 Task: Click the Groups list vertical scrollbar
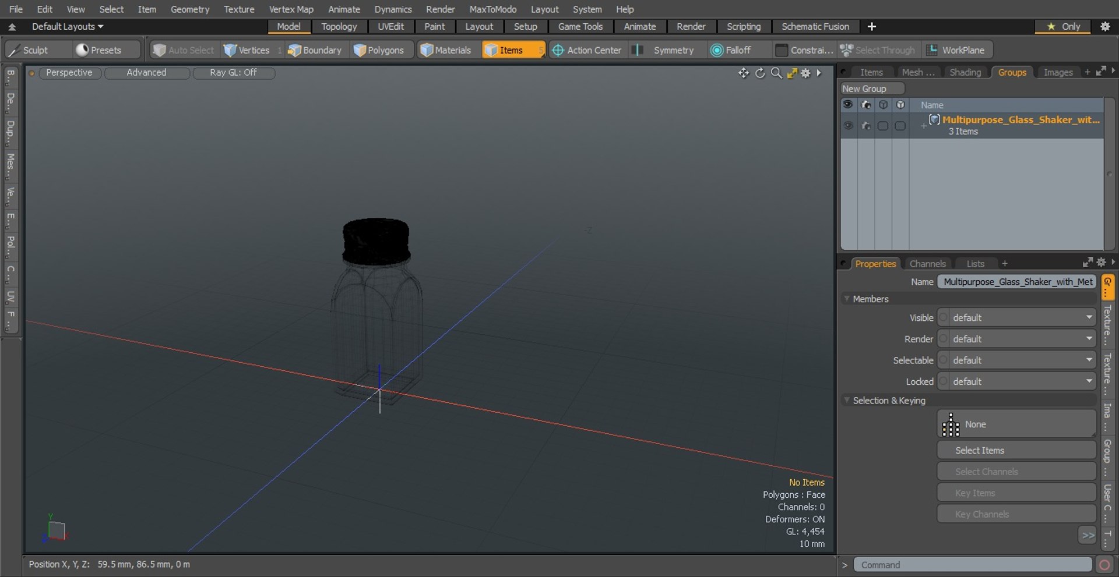1109,174
